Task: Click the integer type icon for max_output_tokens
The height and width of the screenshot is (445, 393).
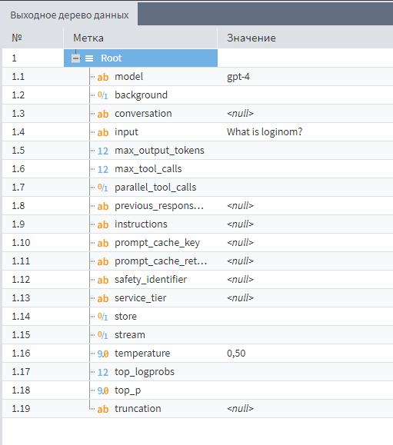Action: click(103, 151)
